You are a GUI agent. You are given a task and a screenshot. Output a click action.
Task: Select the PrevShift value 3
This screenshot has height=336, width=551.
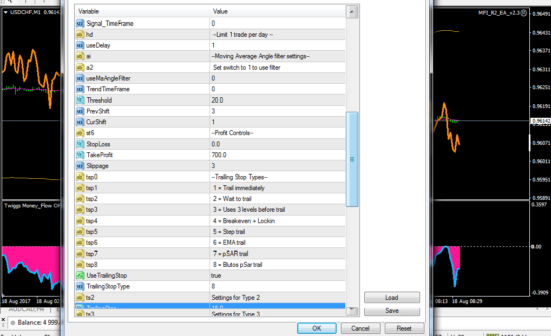pos(213,111)
